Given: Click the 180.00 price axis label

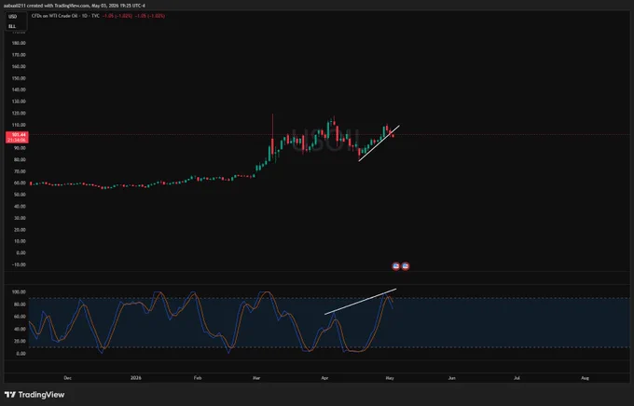Looking at the screenshot, I should (x=19, y=43).
